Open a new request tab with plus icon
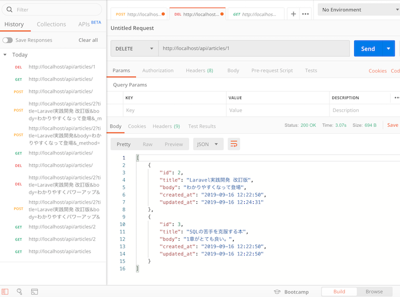The height and width of the screenshot is (297, 400). tap(294, 14)
